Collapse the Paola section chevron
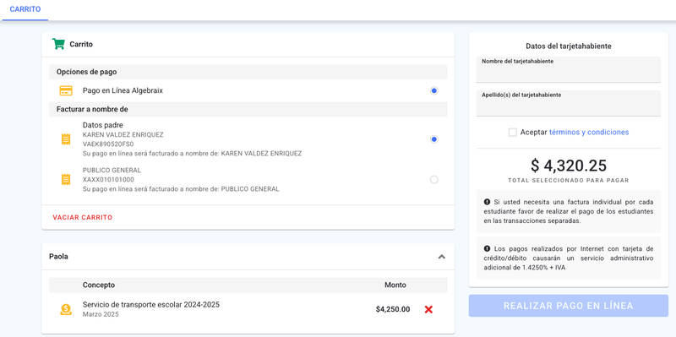The height and width of the screenshot is (337, 676). pos(441,257)
